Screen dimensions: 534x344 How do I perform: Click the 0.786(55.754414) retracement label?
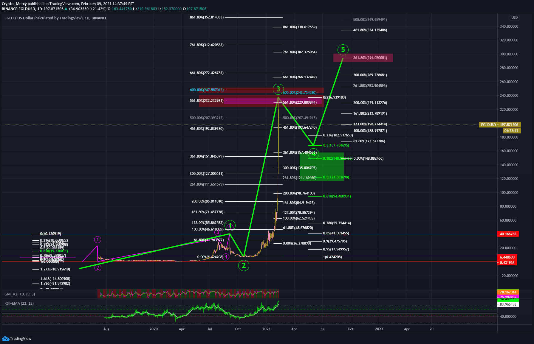pos(337,223)
